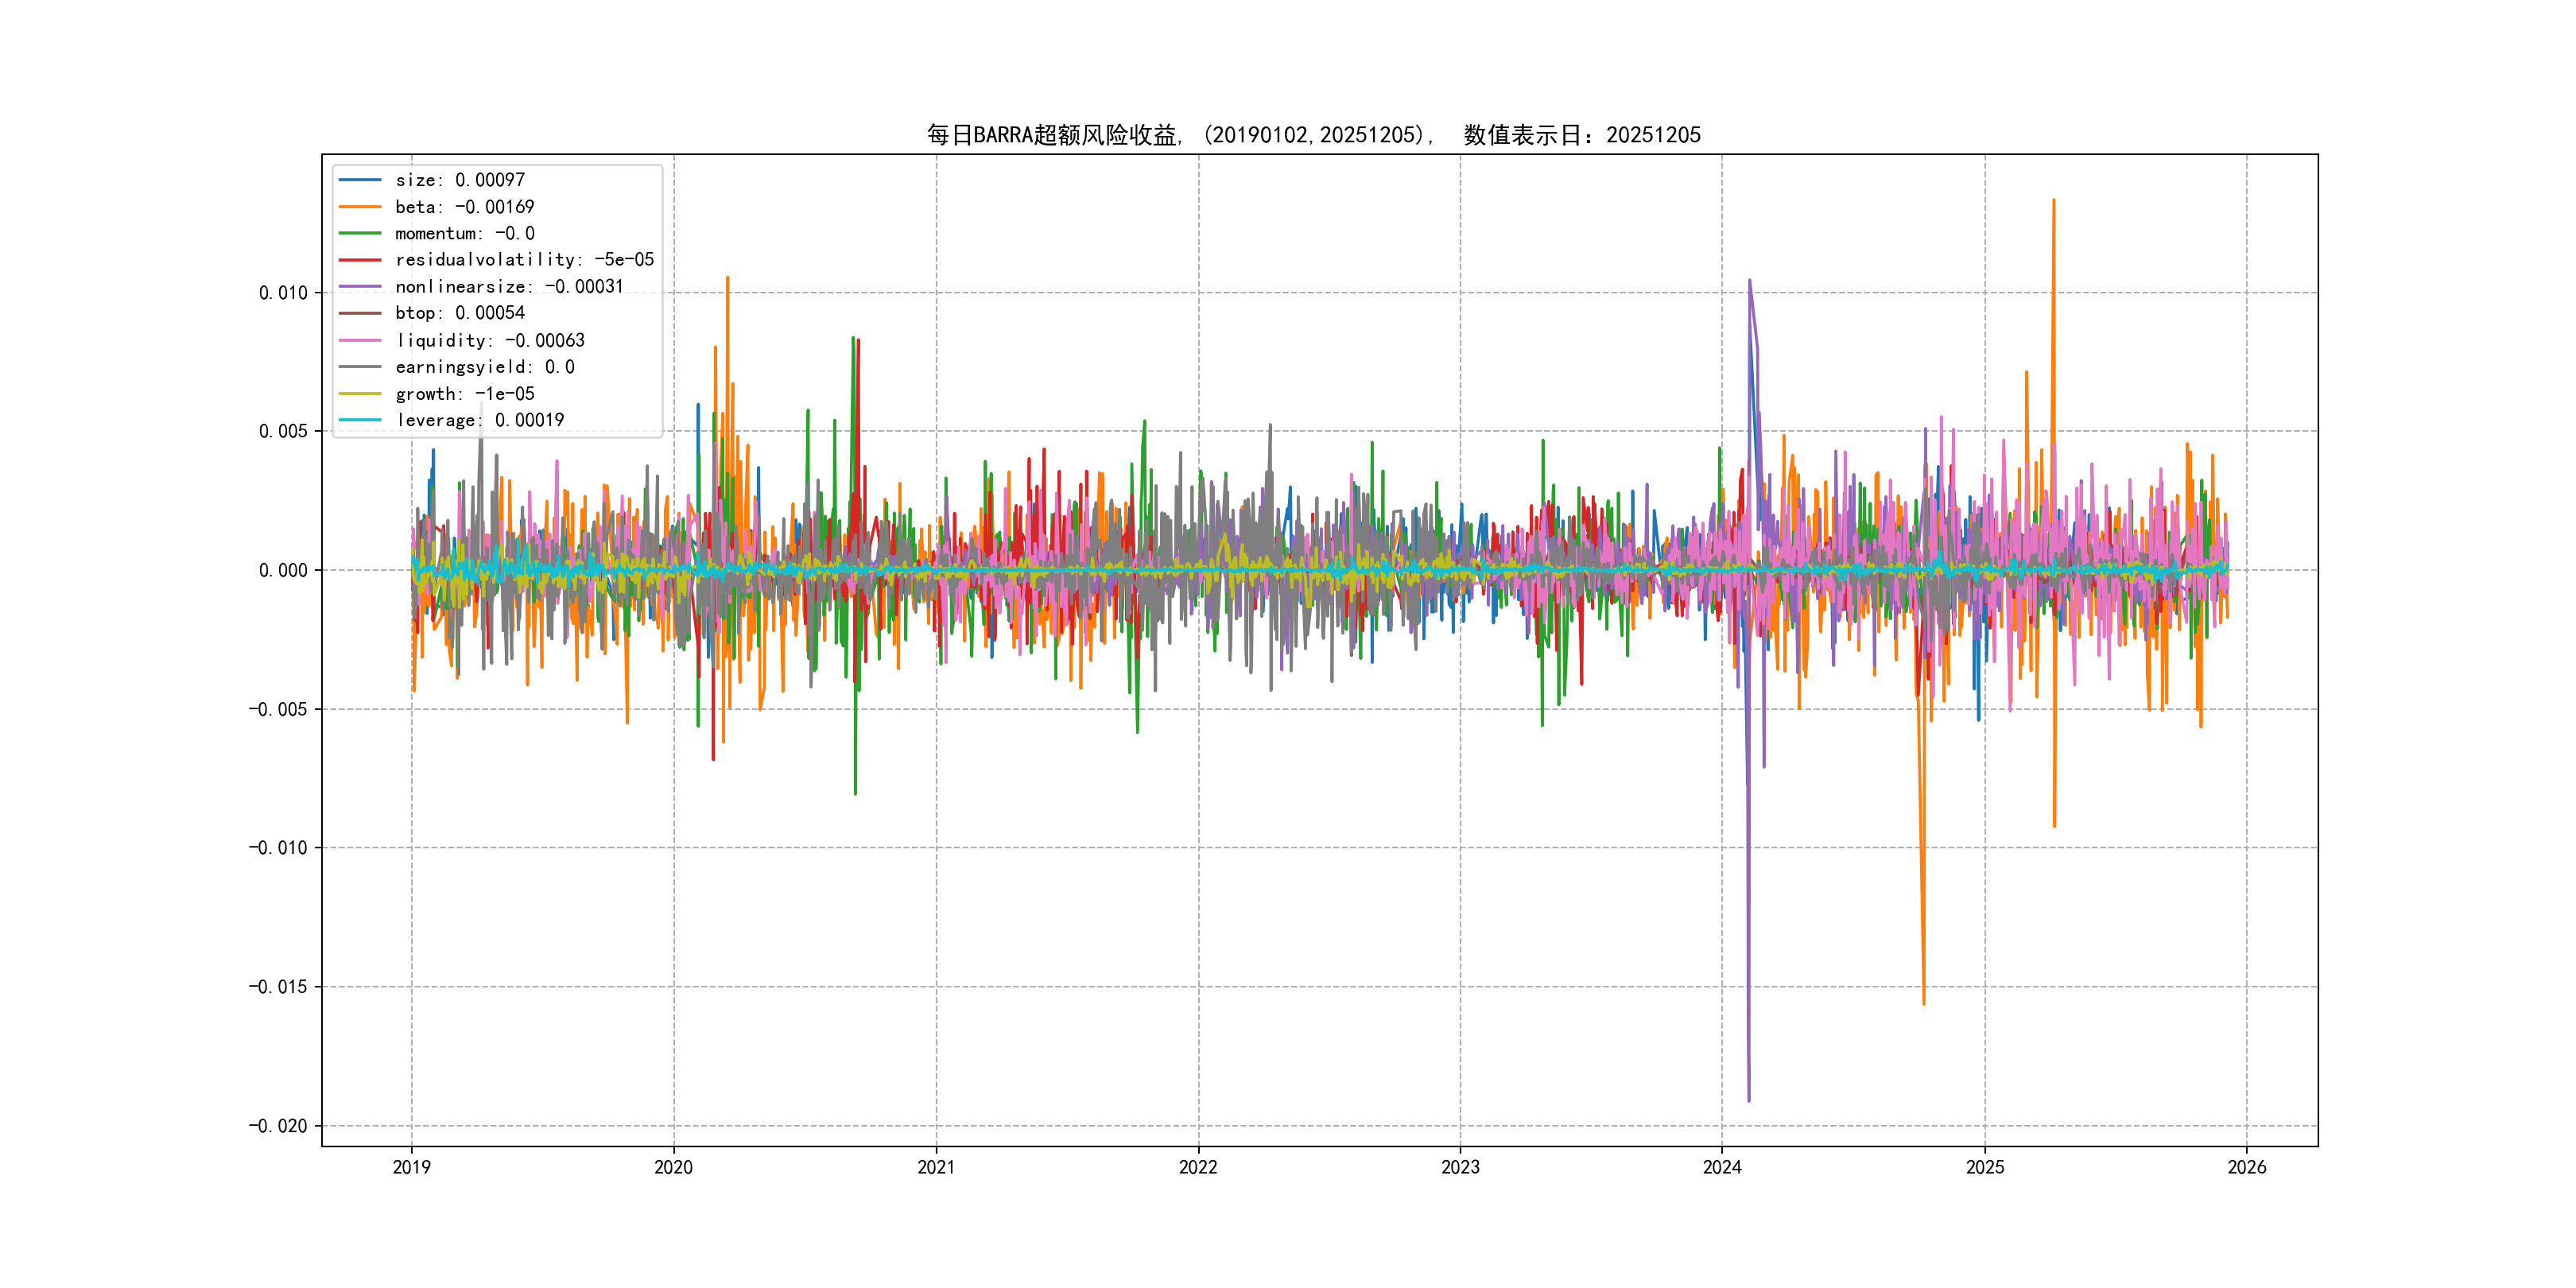Select the growth legend entry
The image size is (2576, 1288).
tap(464, 394)
